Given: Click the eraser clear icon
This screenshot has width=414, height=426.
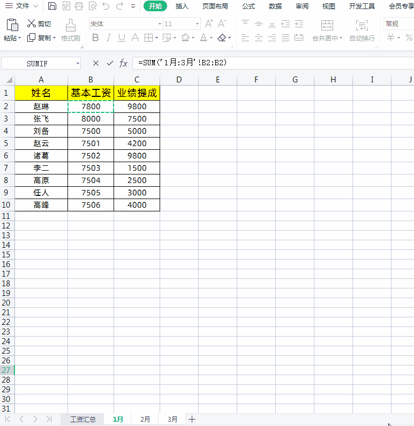Looking at the screenshot, I should [x=222, y=38].
